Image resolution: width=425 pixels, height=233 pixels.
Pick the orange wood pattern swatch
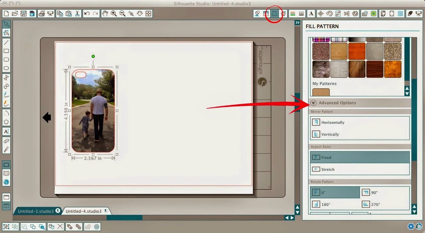click(x=357, y=51)
